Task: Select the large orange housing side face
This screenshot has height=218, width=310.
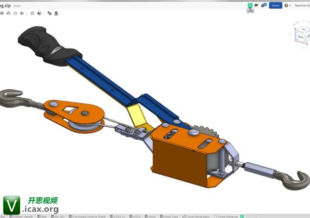Action: (x=179, y=163)
